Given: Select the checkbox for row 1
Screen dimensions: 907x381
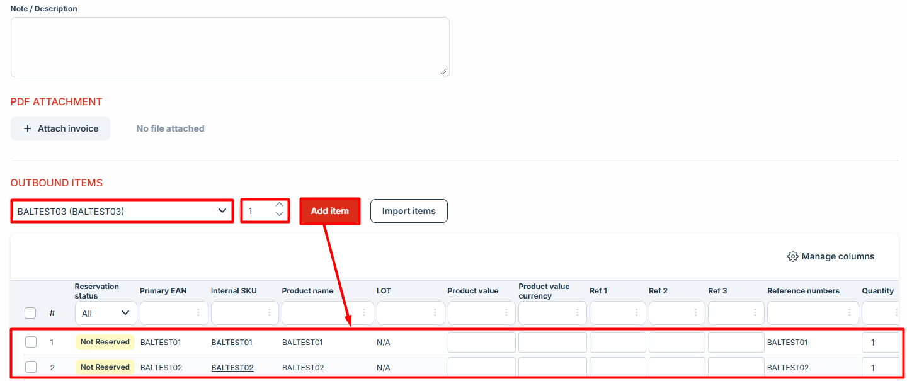Looking at the screenshot, I should point(31,342).
